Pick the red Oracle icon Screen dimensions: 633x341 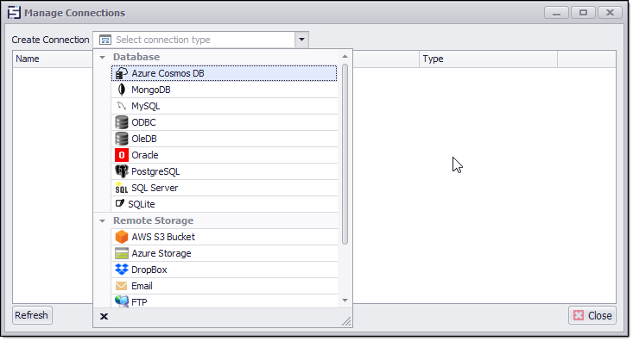pyautogui.click(x=122, y=155)
